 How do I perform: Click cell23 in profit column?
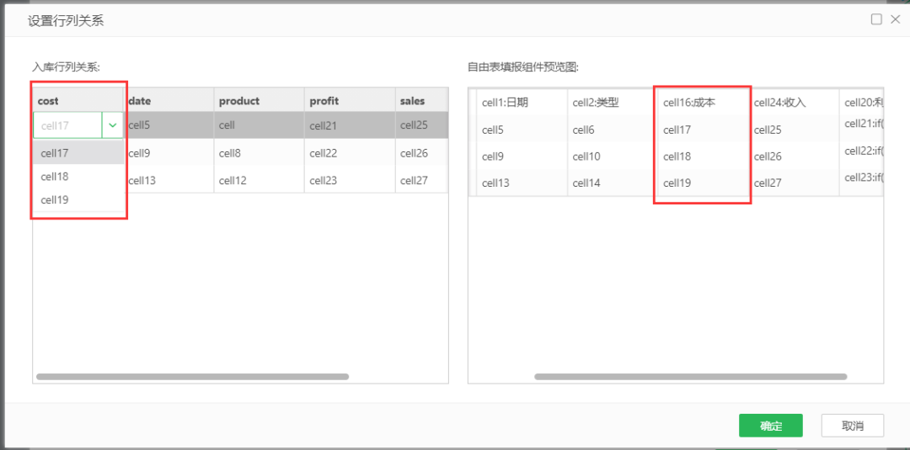pyautogui.click(x=350, y=180)
